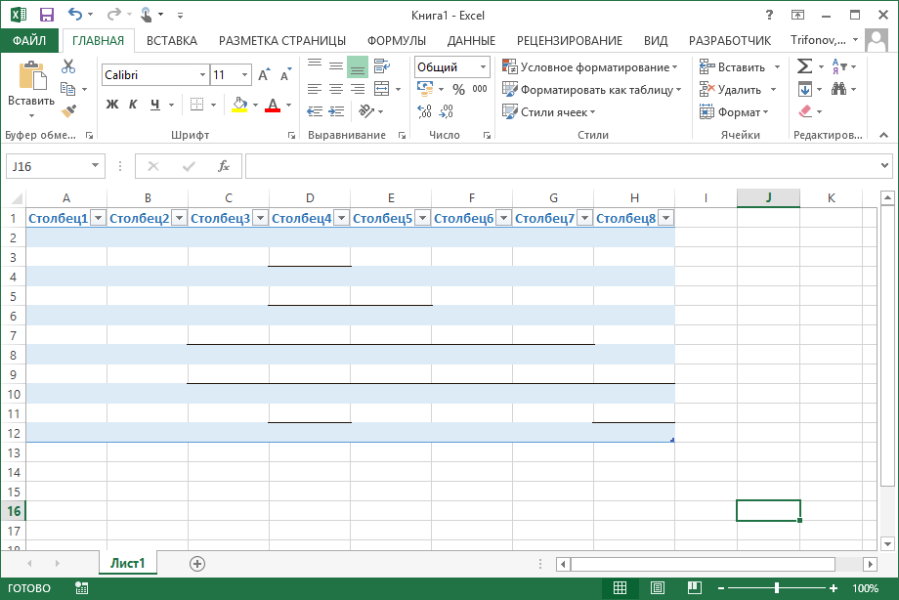Decrease font size with the small A
The image size is (899, 600).
285,74
